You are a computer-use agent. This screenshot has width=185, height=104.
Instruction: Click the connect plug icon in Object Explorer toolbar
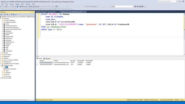click(x=5, y=14)
